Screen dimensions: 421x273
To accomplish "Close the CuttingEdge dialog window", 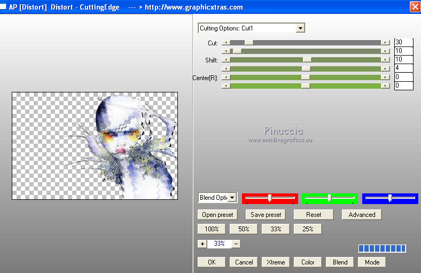I will (x=415, y=7).
